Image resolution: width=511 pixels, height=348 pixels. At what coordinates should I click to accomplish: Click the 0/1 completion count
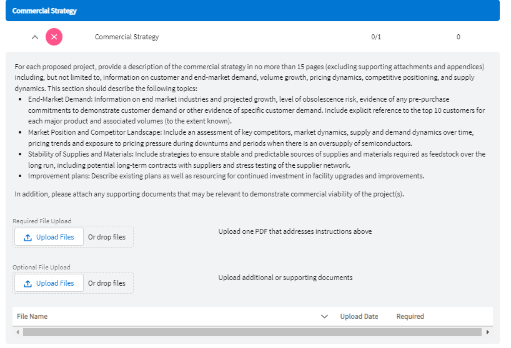(x=376, y=37)
